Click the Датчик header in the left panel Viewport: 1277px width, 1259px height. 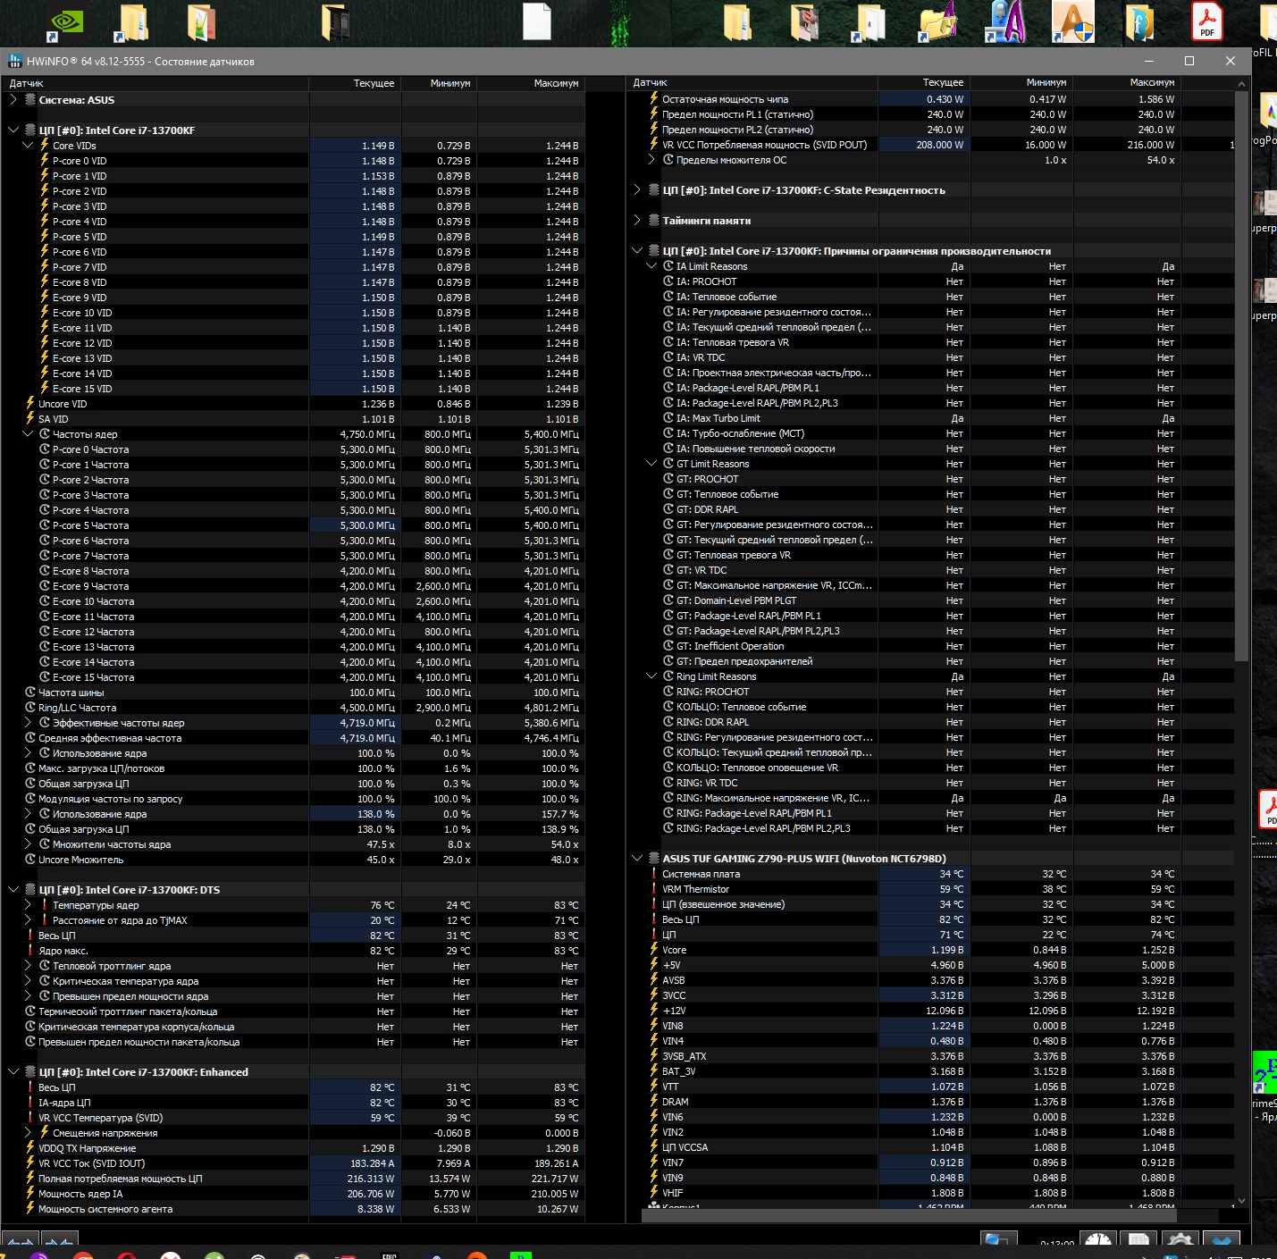(155, 83)
